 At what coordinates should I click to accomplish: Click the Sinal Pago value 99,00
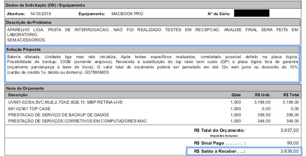(x=293, y=143)
